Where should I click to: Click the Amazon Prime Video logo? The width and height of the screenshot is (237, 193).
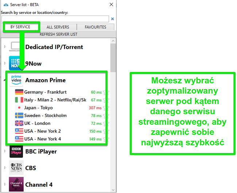click(17, 80)
